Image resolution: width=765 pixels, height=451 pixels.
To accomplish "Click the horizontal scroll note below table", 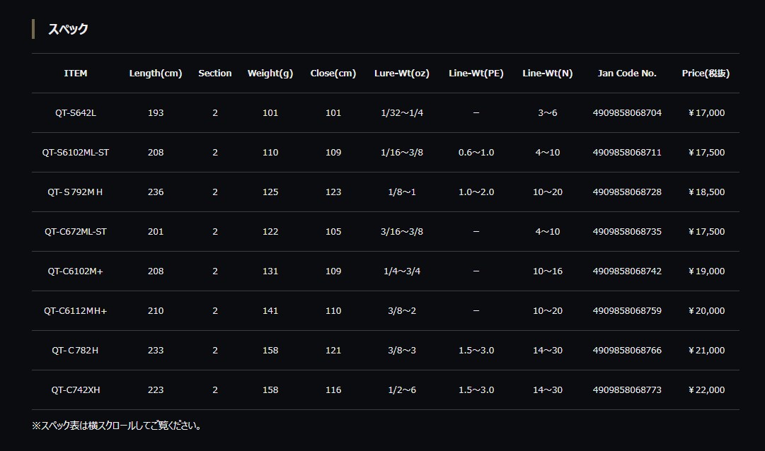I will pyautogui.click(x=117, y=426).
